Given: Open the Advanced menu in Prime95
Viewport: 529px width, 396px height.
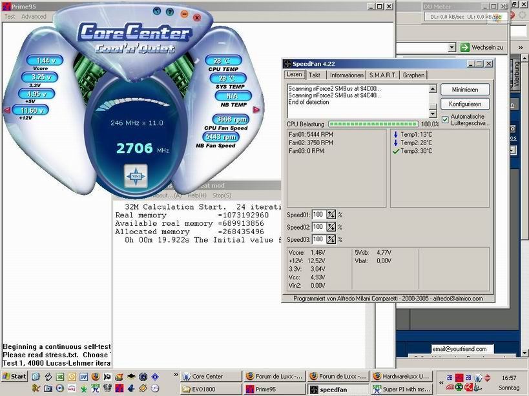Looking at the screenshot, I should (34, 17).
